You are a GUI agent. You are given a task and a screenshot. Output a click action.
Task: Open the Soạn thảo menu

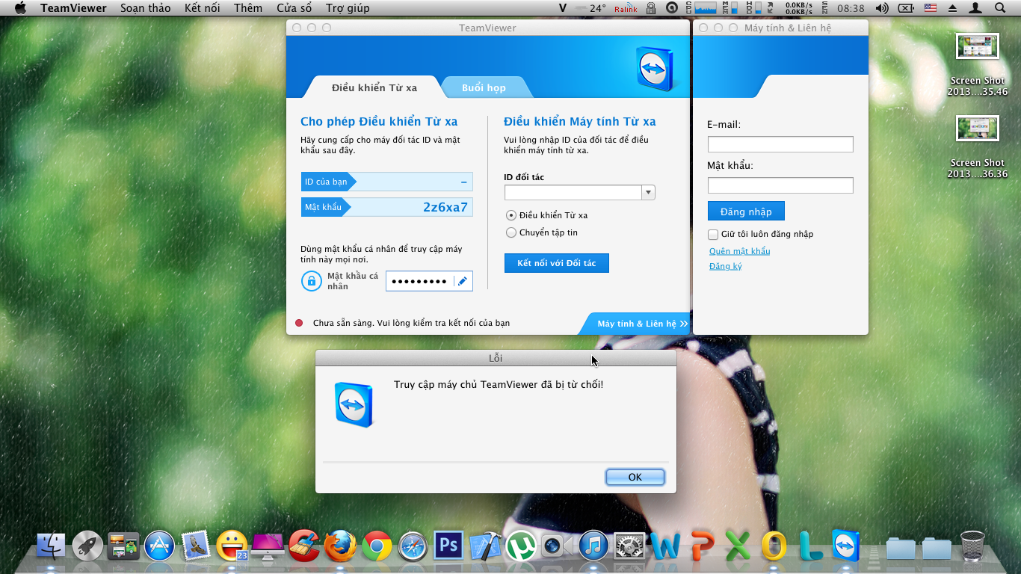click(x=145, y=8)
